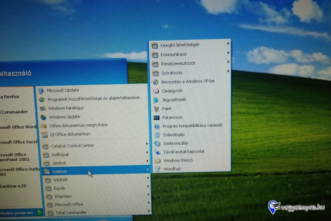Expand Catalyst Control Center submenu arrow

147,144
